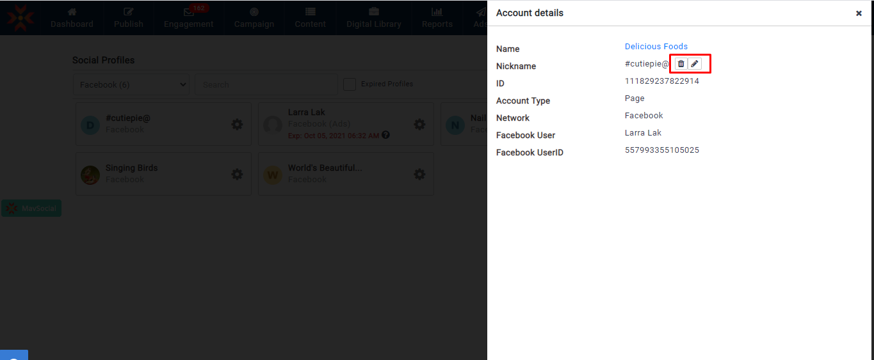Click the MavSocial logo in top-left
This screenshot has height=360, width=874.
point(20,17)
